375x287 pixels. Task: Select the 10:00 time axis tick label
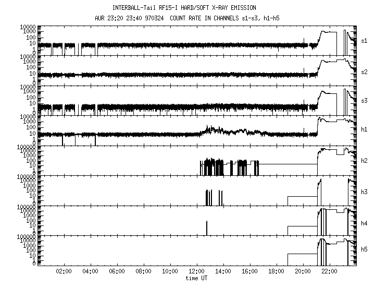[170, 272]
